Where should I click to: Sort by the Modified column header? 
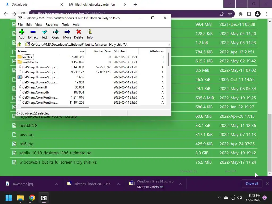(x=125, y=51)
